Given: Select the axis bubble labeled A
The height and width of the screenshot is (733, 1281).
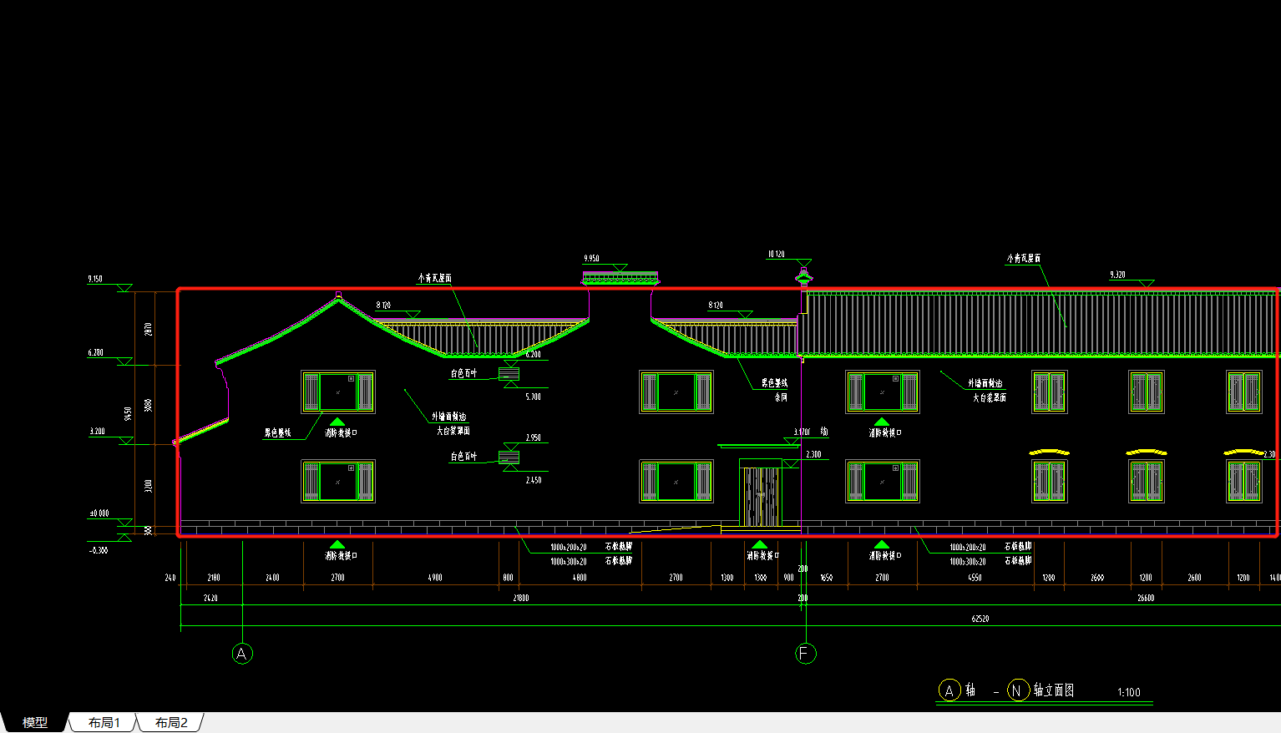Looking at the screenshot, I should click(241, 654).
